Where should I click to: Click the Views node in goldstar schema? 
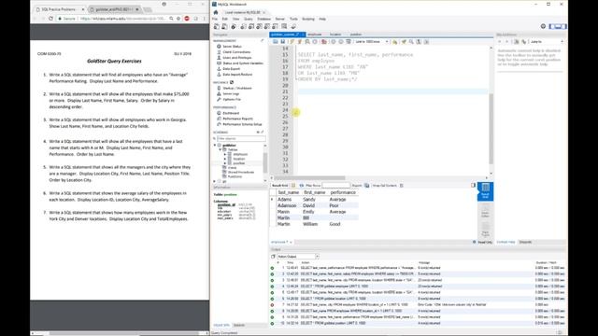(232, 168)
